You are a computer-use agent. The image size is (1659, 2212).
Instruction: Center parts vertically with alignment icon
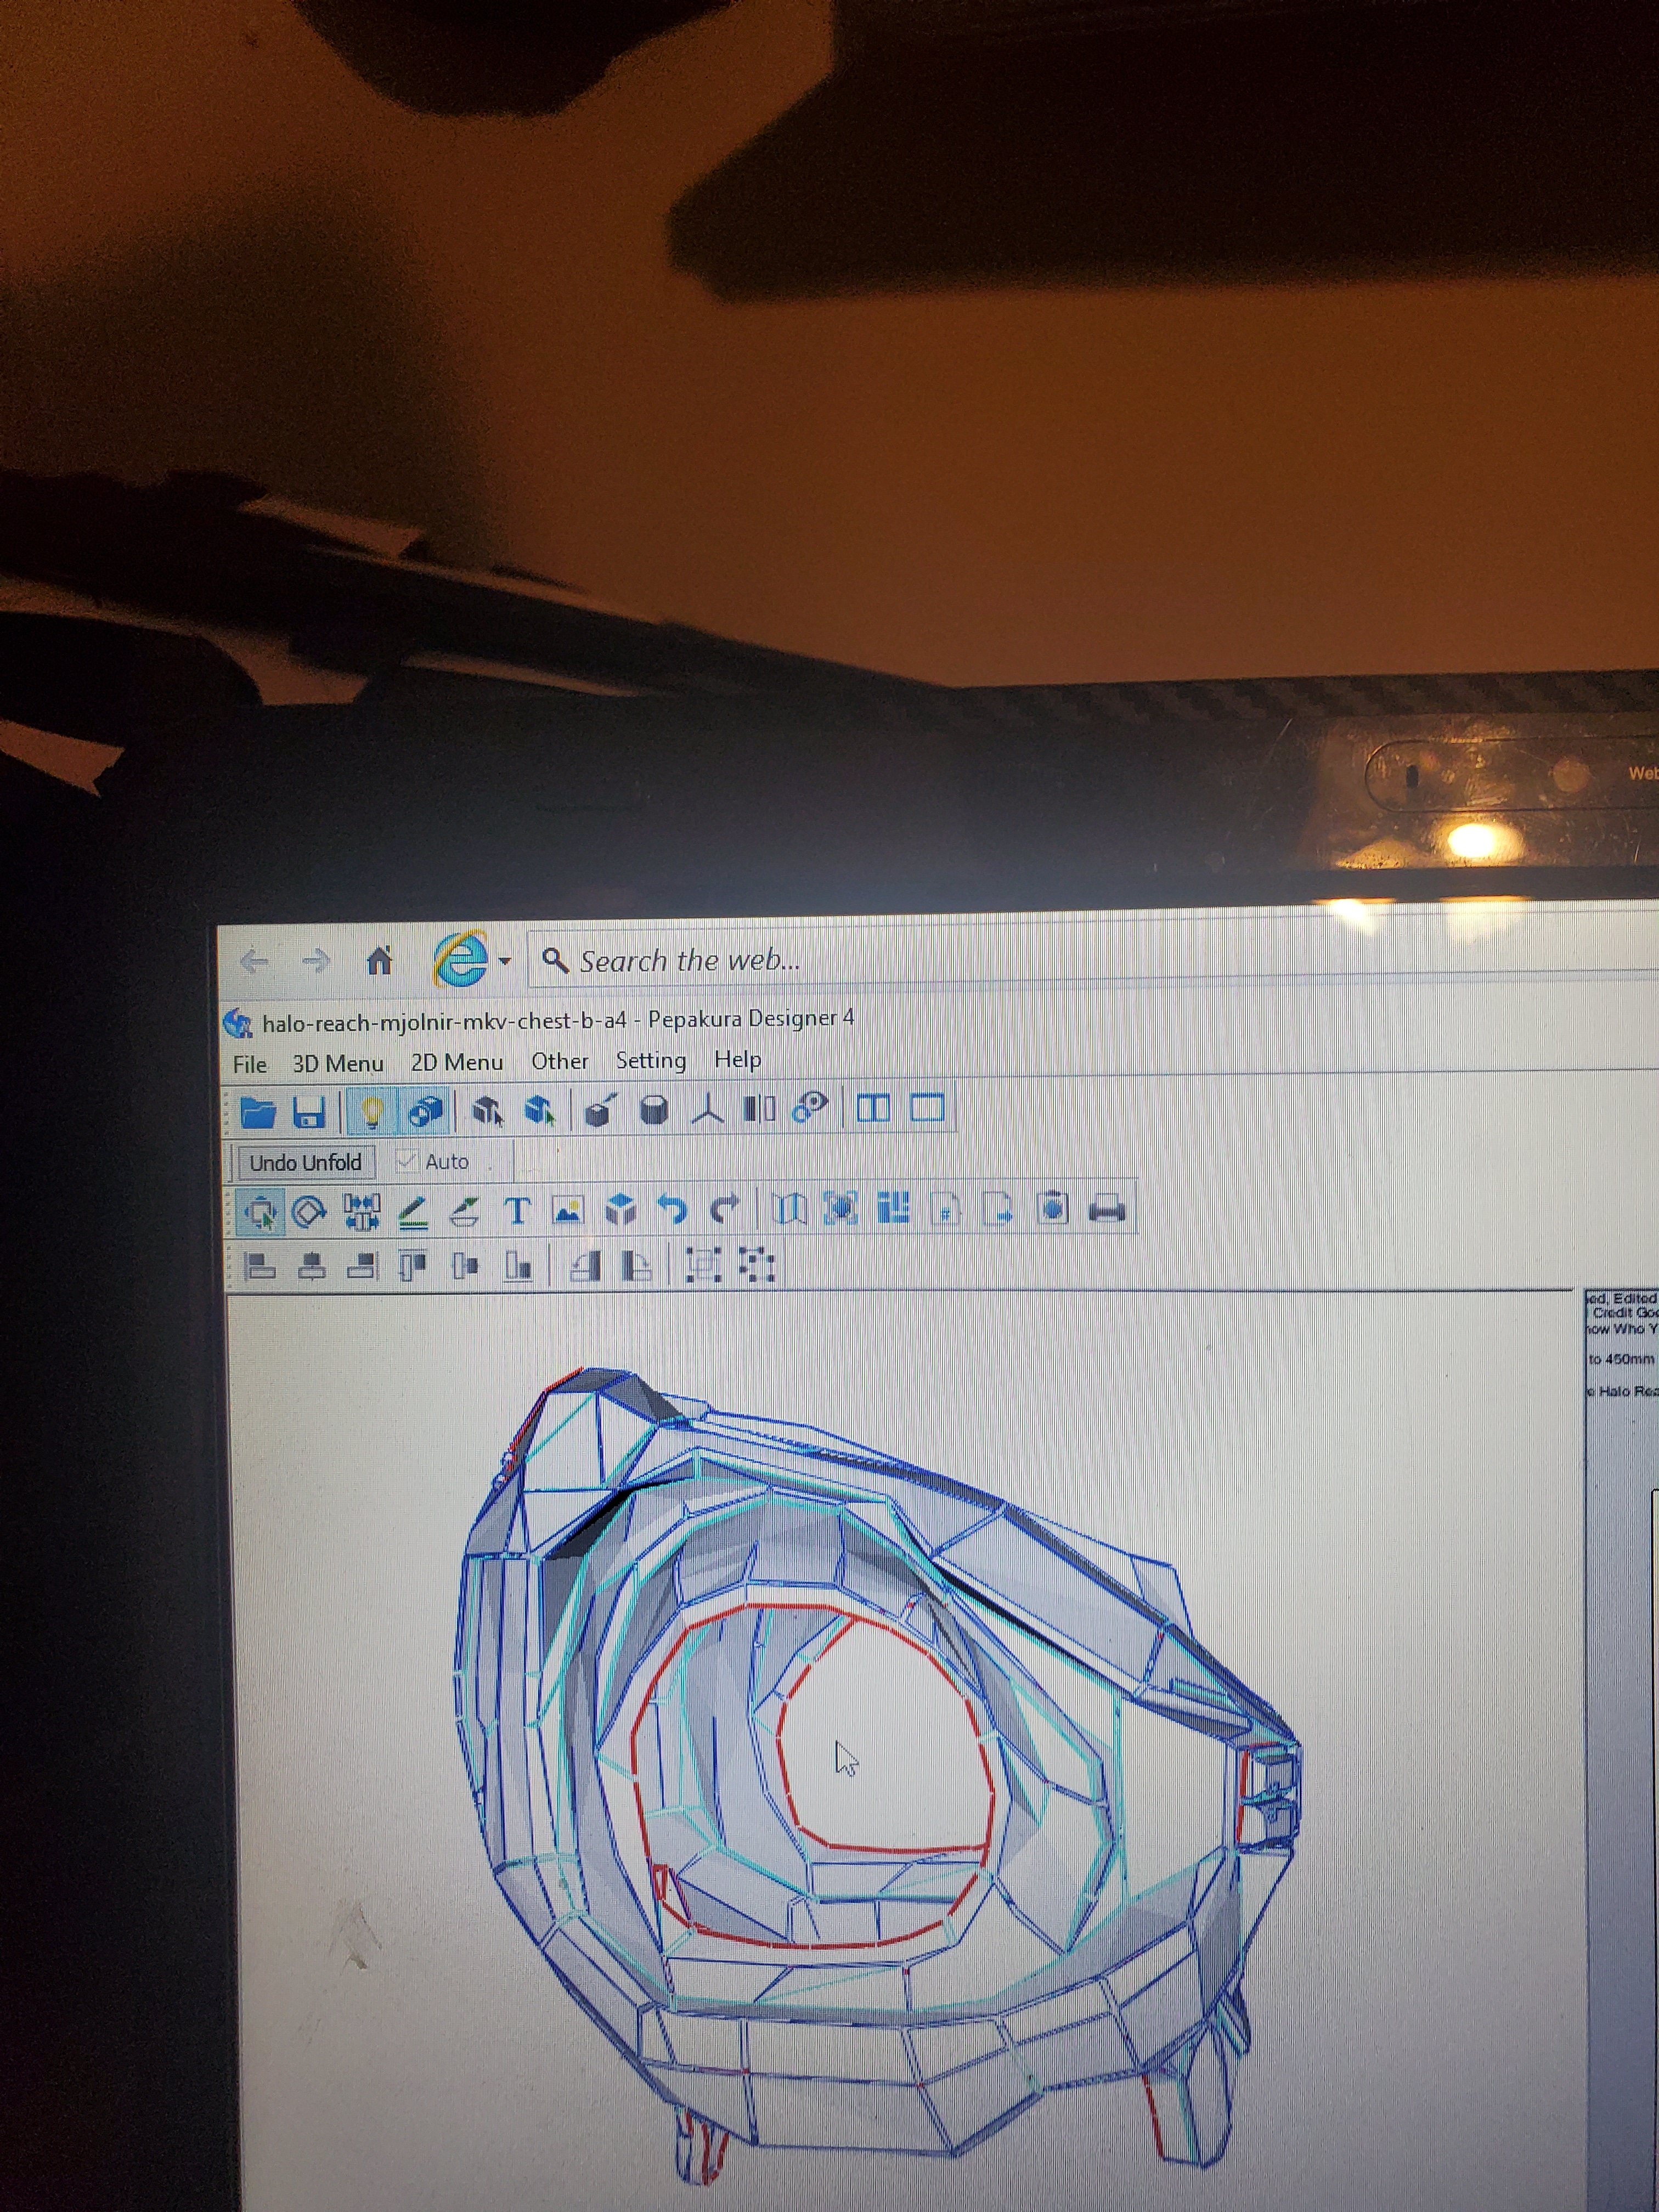(x=465, y=1267)
